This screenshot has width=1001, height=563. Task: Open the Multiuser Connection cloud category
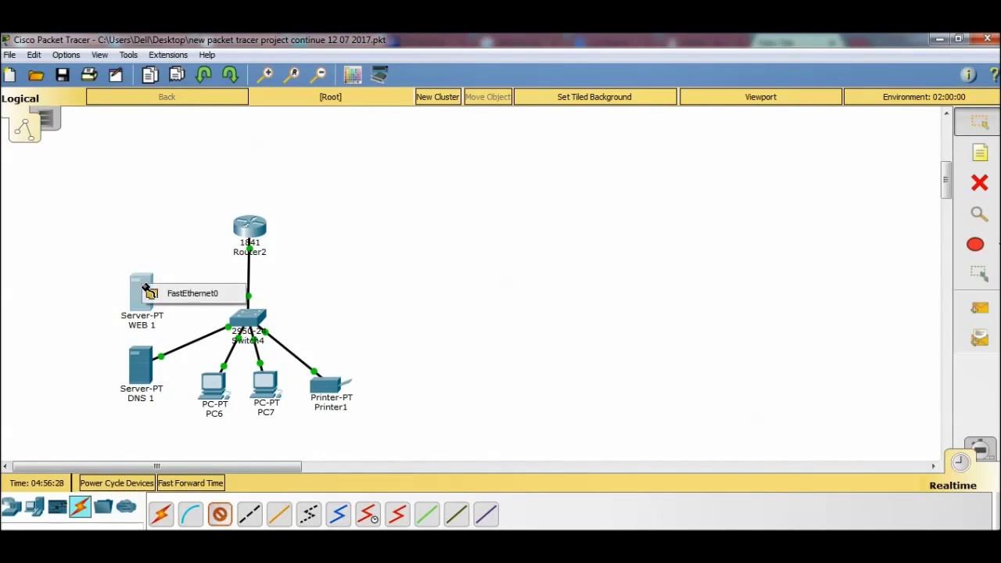[x=127, y=507]
